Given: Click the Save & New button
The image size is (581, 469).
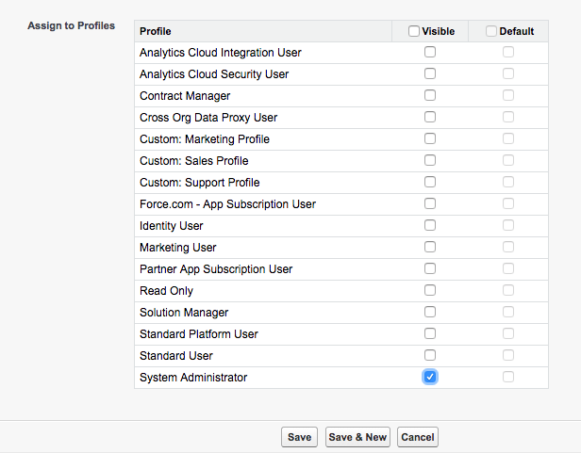Looking at the screenshot, I should point(357,437).
